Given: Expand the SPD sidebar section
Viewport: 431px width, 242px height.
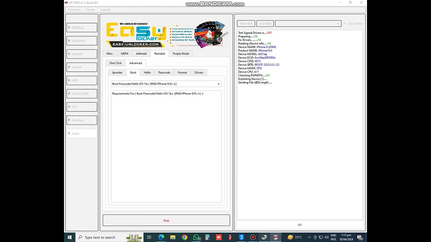Looking at the screenshot, I should [82, 107].
